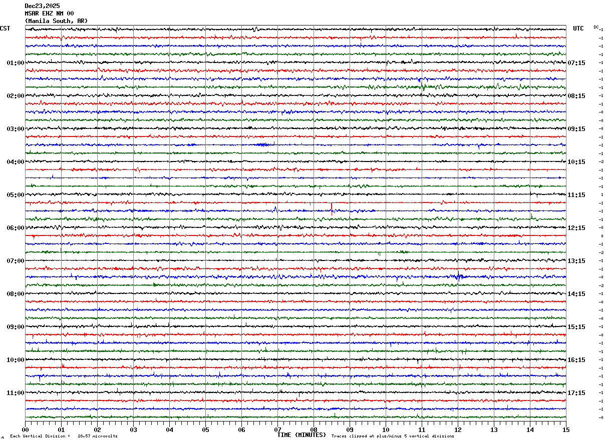
Task: Pick minute 01 on the time axis
Action: click(61, 429)
